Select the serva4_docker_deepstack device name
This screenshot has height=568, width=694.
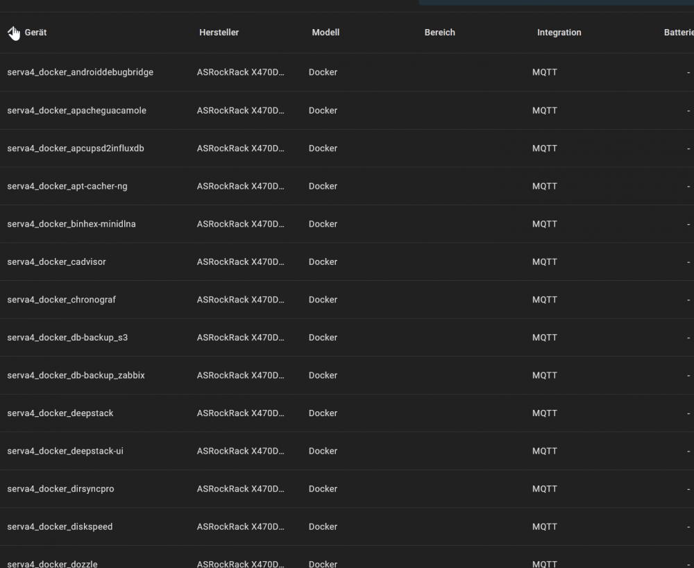coord(60,413)
